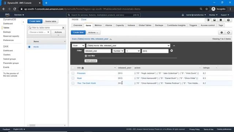Screen dimensions: 234x132
Task: Open Choose a table group dropdown
Action: [39, 32]
